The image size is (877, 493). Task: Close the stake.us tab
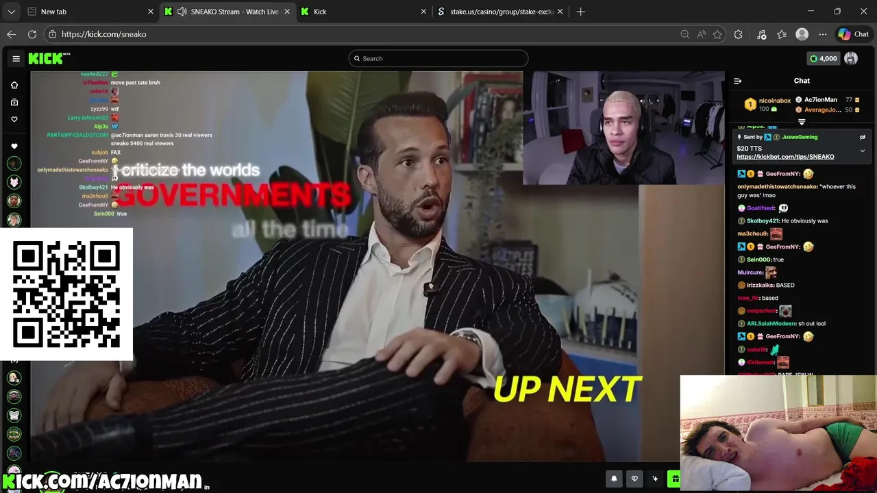click(560, 12)
